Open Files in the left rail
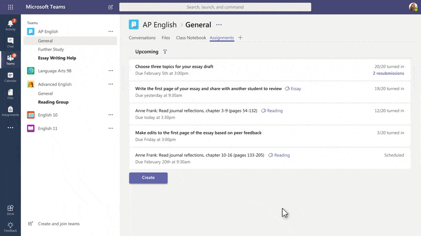 [x=10, y=94]
